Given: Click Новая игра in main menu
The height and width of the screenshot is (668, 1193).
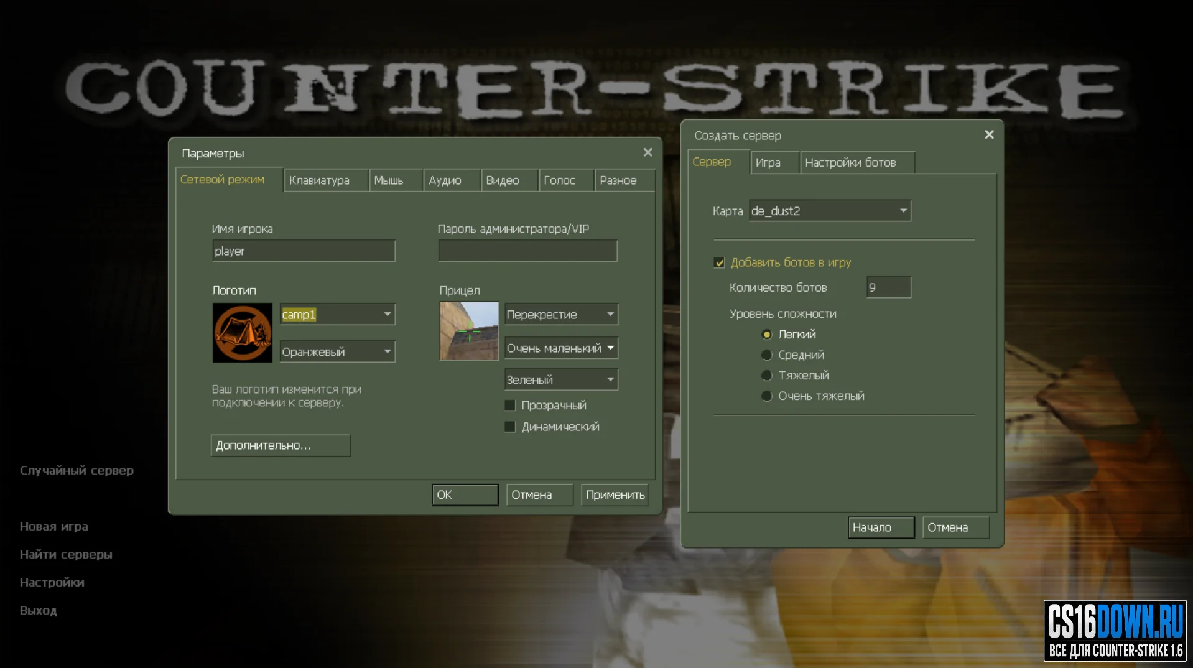Looking at the screenshot, I should (x=54, y=527).
